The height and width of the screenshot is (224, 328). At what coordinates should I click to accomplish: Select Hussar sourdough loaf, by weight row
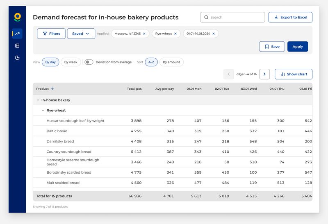click(173, 121)
